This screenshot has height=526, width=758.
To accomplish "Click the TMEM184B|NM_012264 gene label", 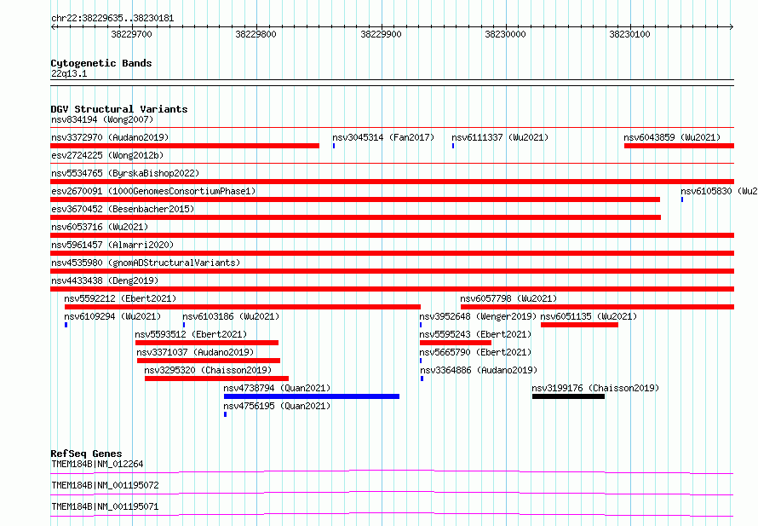I will pyautogui.click(x=97, y=464).
